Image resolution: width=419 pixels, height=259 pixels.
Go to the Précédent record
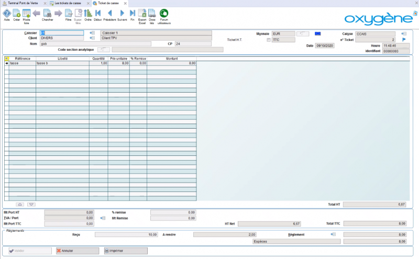click(x=109, y=14)
